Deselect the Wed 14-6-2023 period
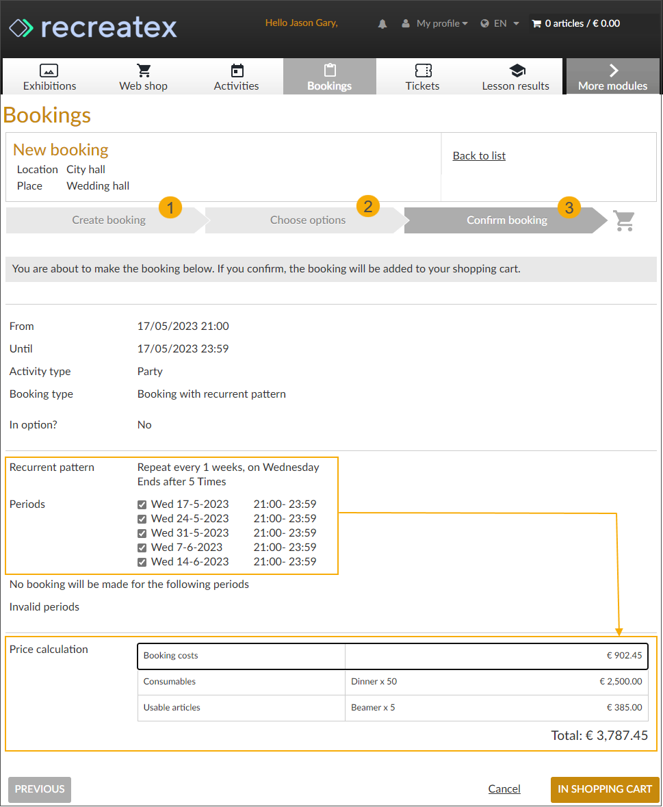 tap(142, 562)
